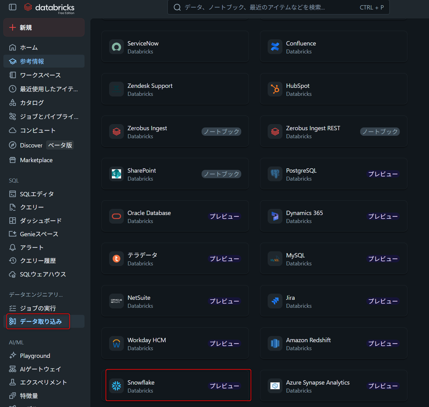Open the Confluence connector icon
Image resolution: width=429 pixels, height=407 pixels.
275,47
